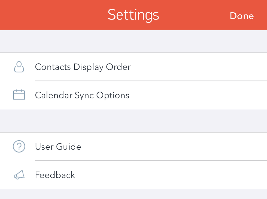Open the Feedback option
267x199 pixels.
(x=133, y=175)
